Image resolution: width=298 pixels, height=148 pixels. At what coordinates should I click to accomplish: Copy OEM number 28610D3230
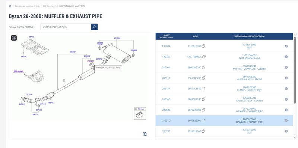pyautogui.click(x=203, y=78)
